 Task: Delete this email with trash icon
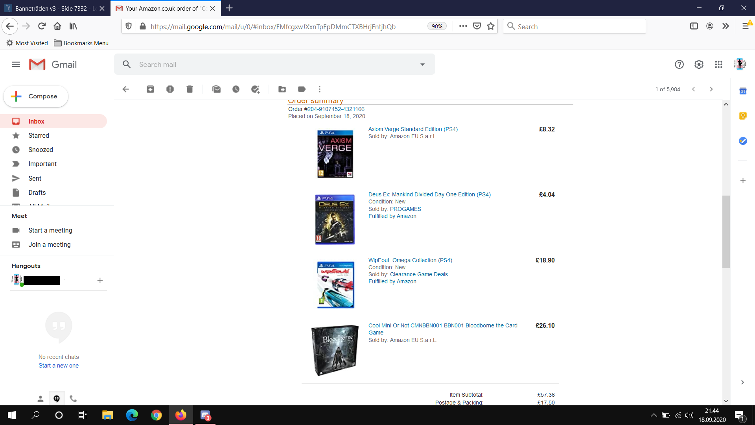190,89
